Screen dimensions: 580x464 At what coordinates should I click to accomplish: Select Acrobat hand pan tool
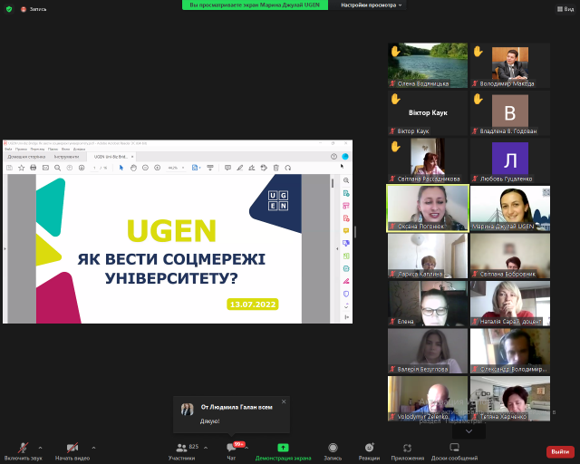pos(133,168)
